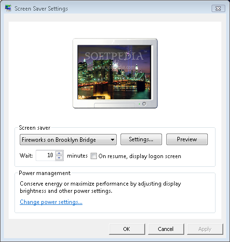Click the Apply button
This screenshot has width=230, height=242.
tap(205, 229)
